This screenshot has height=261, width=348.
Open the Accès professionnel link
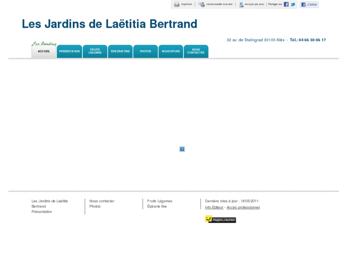243,207
